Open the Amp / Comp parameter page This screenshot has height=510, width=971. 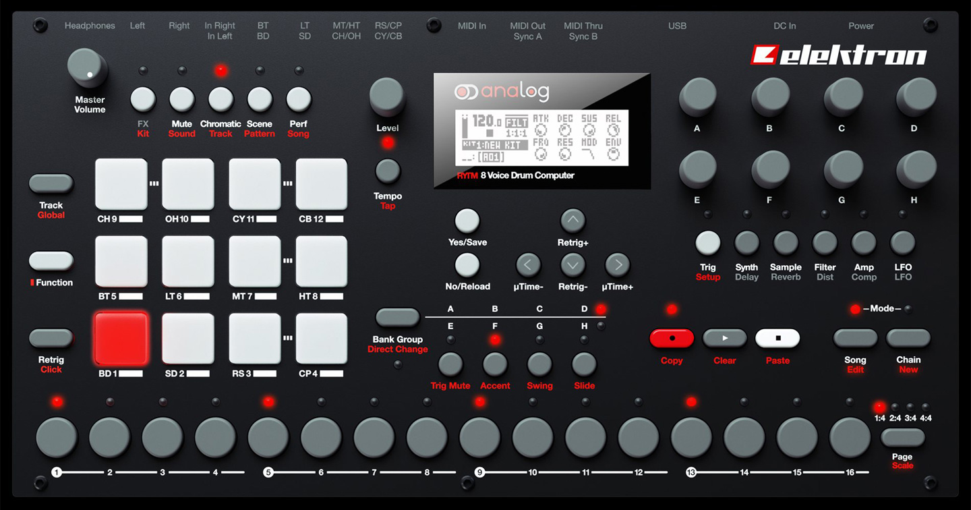(864, 242)
